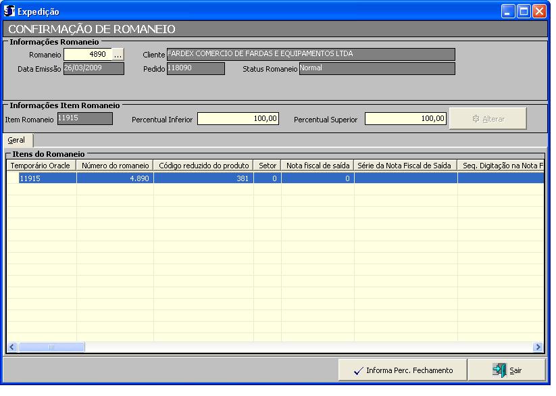
Task: Click the Setor column header
Action: [x=268, y=166]
